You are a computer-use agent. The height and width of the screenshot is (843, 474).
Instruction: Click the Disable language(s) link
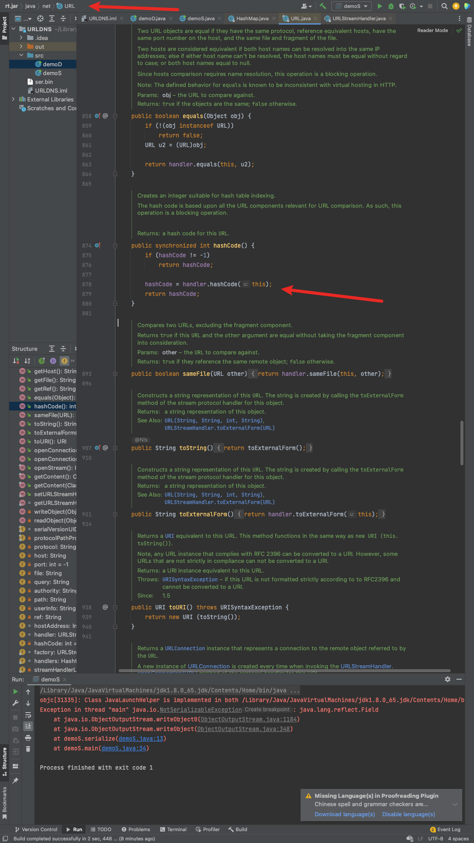pos(409,814)
